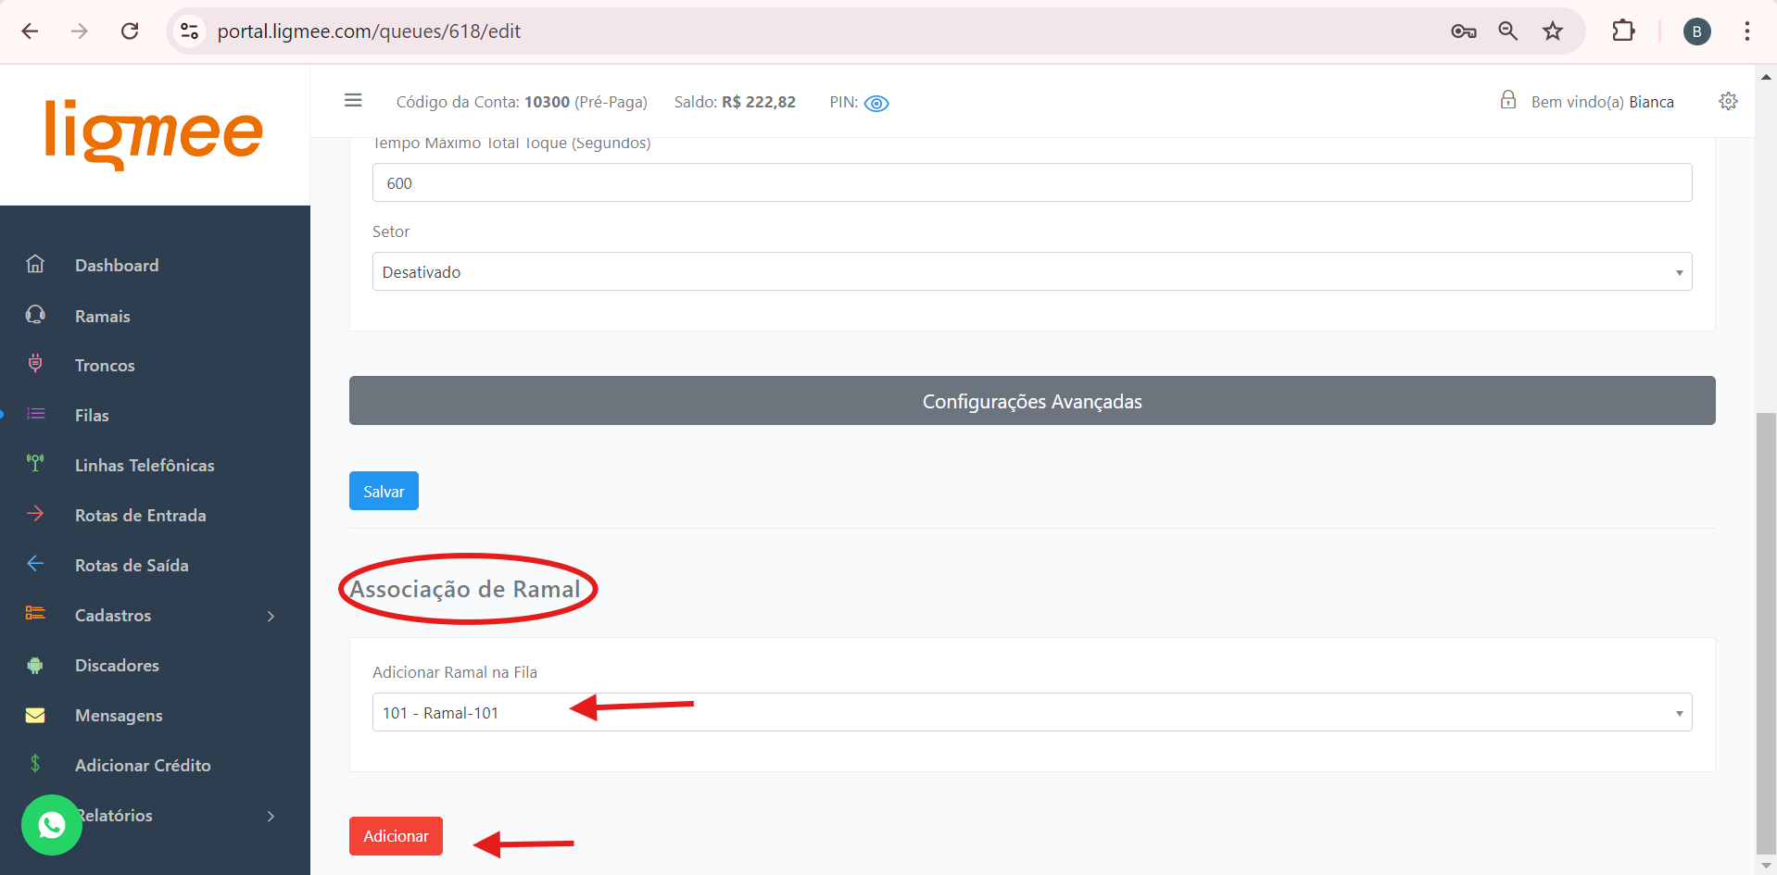Click the vertical page scrollbar
The image size is (1777, 875).
1766,630
